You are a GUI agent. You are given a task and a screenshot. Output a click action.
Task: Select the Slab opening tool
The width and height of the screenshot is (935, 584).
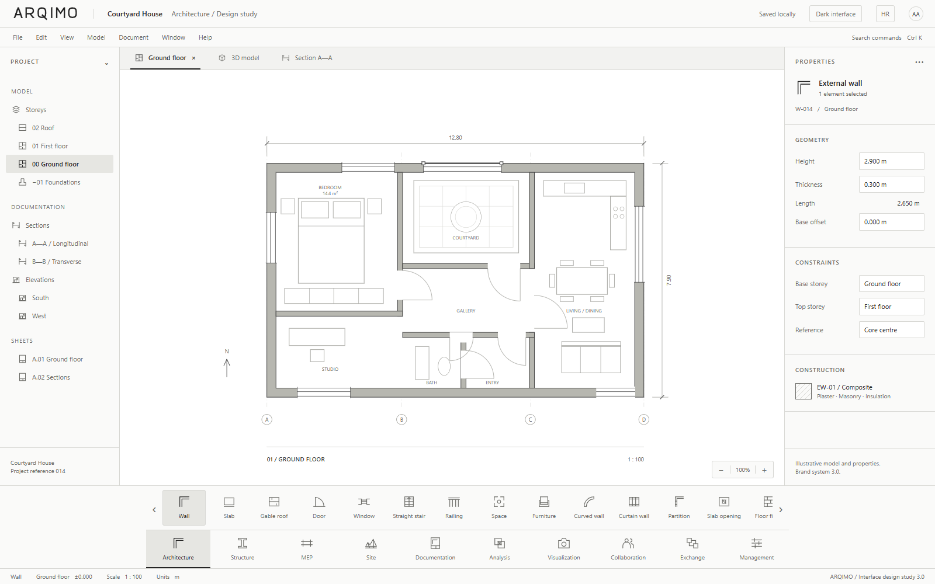point(724,507)
